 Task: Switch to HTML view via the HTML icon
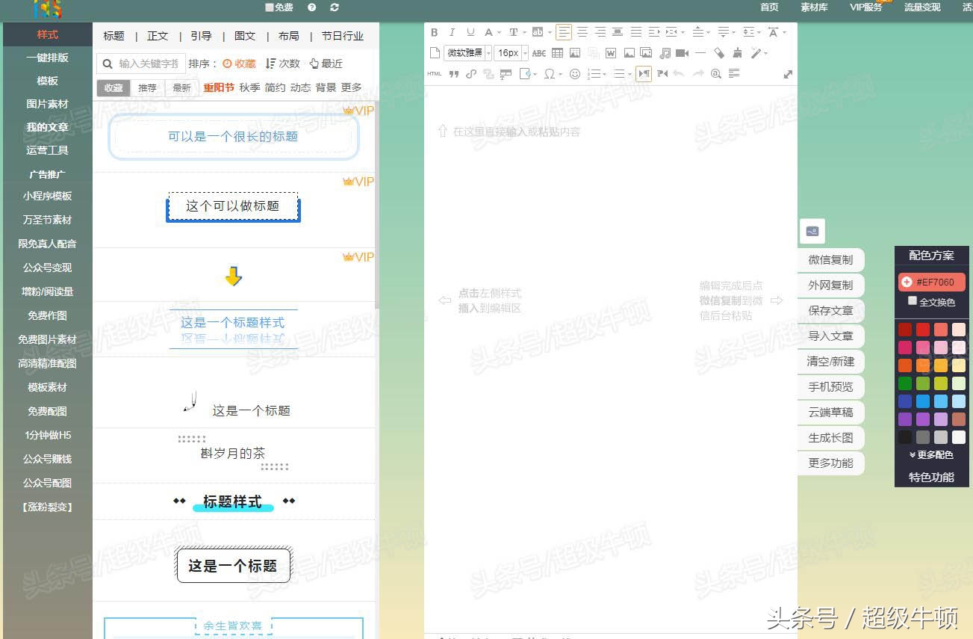[434, 73]
